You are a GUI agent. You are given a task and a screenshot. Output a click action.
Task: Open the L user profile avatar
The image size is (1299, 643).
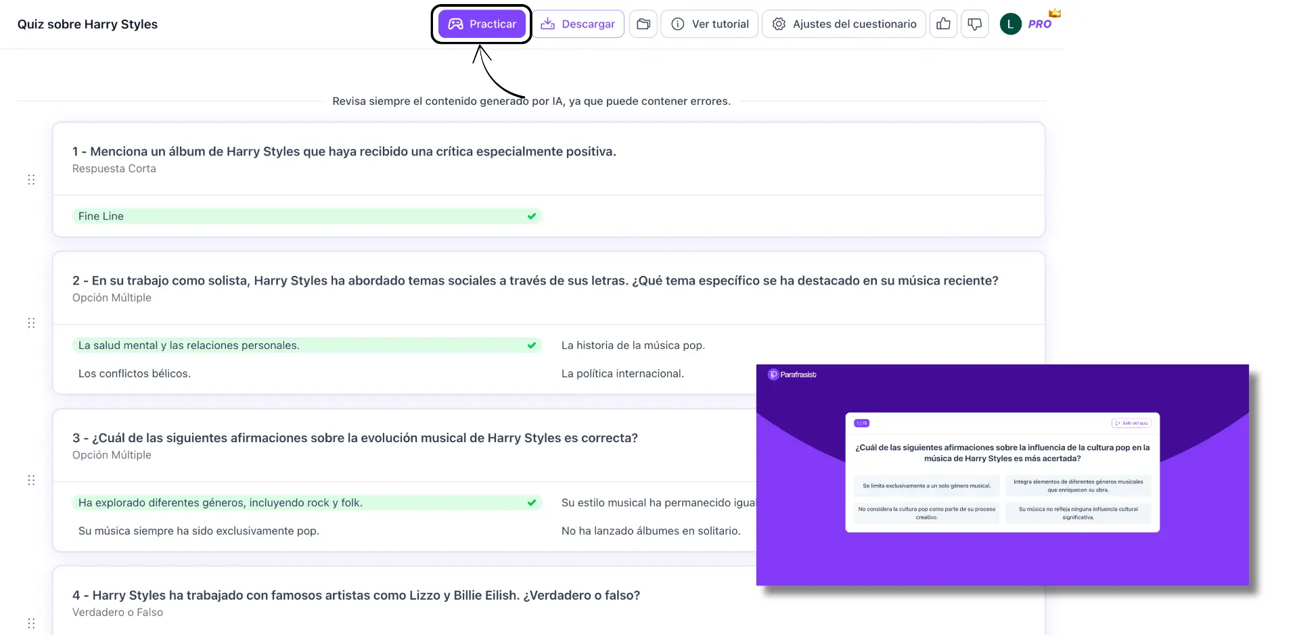(x=1010, y=24)
